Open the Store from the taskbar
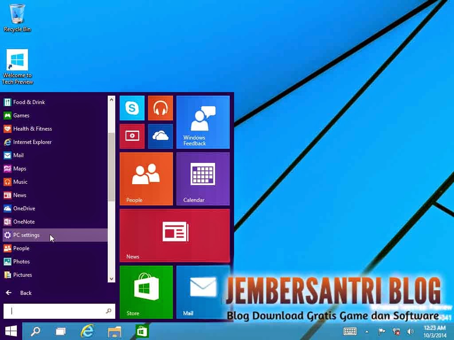Screen dimensions: 454x340 (x=142, y=331)
